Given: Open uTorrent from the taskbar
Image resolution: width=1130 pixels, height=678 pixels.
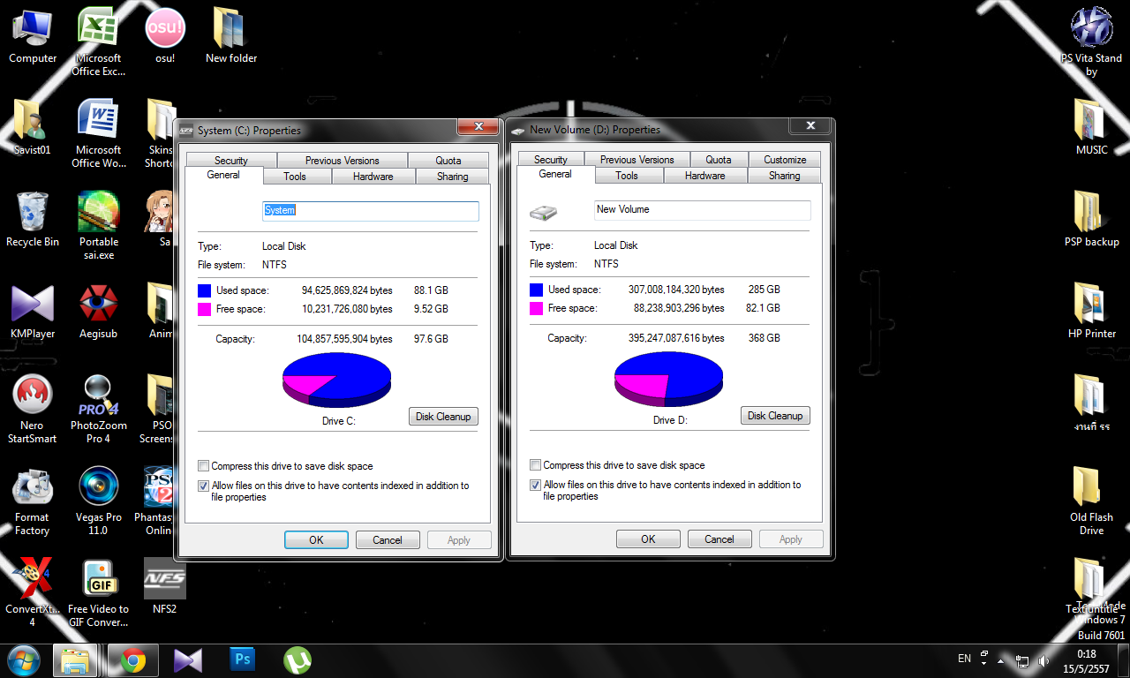Looking at the screenshot, I should pos(297,660).
